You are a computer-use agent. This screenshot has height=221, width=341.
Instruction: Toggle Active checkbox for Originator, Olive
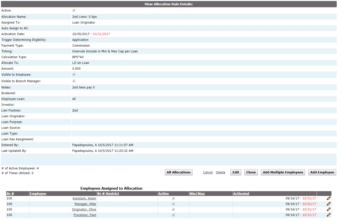coord(173,209)
